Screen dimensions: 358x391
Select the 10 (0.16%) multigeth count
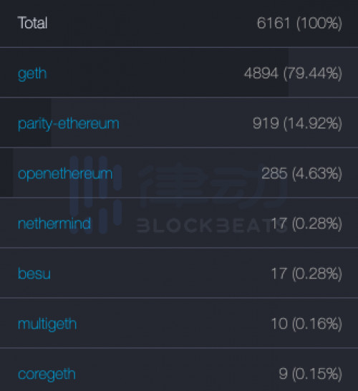click(x=306, y=324)
